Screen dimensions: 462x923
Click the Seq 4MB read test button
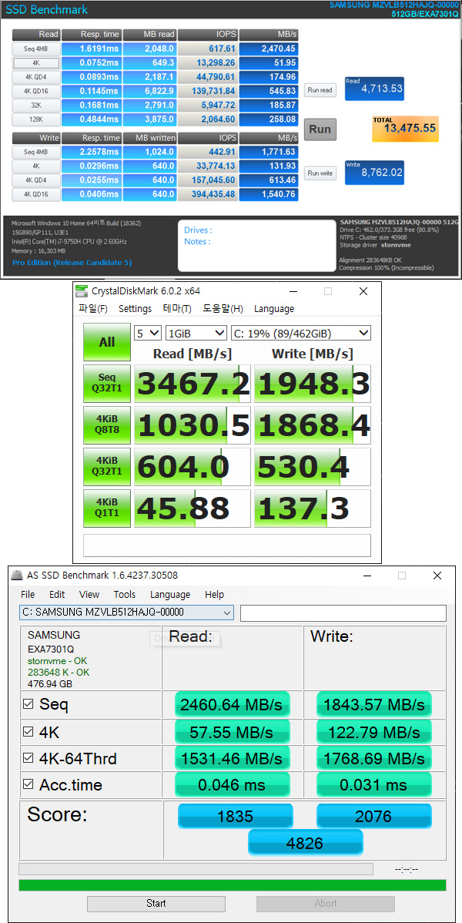coord(36,49)
